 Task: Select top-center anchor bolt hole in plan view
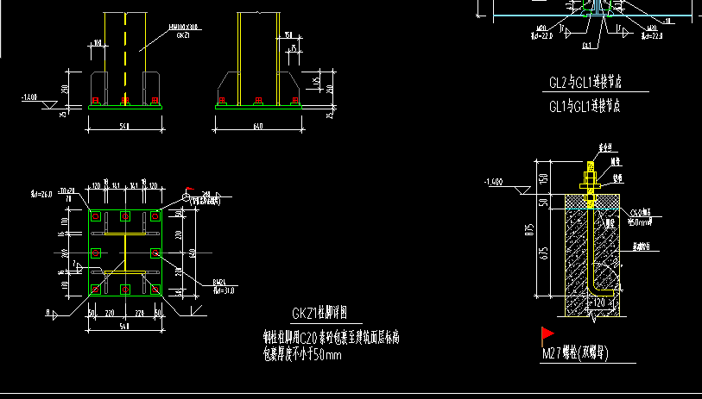pyautogui.click(x=125, y=216)
